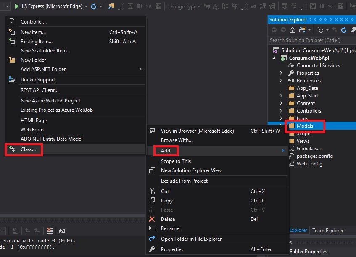The height and width of the screenshot is (257, 356).
Task: Sync Solution Explorer with active document
Action: (334, 30)
